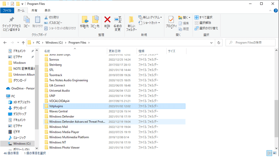
Task: Select the Waves Central folder
Action: pos(114,111)
